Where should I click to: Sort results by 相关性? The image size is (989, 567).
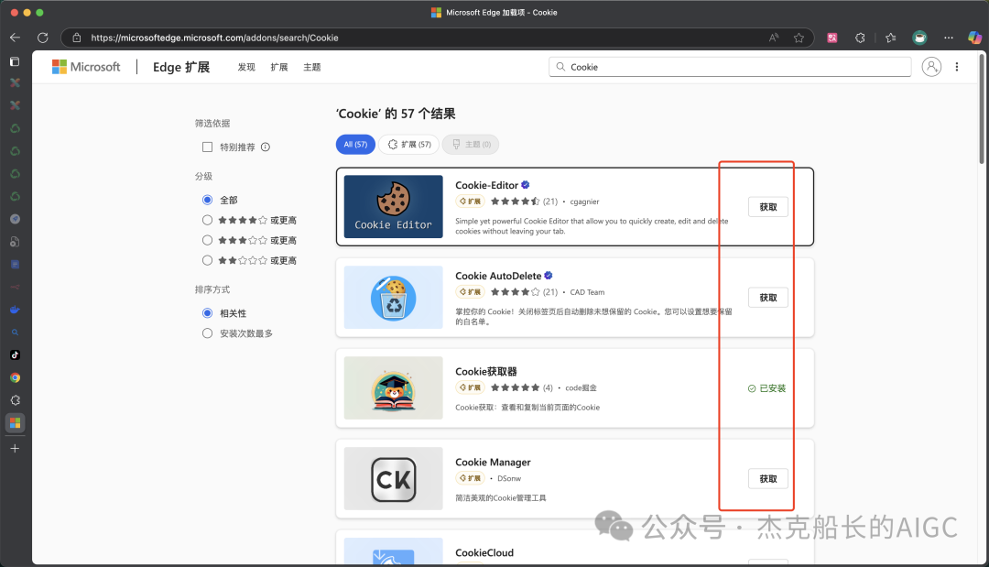[x=207, y=313]
